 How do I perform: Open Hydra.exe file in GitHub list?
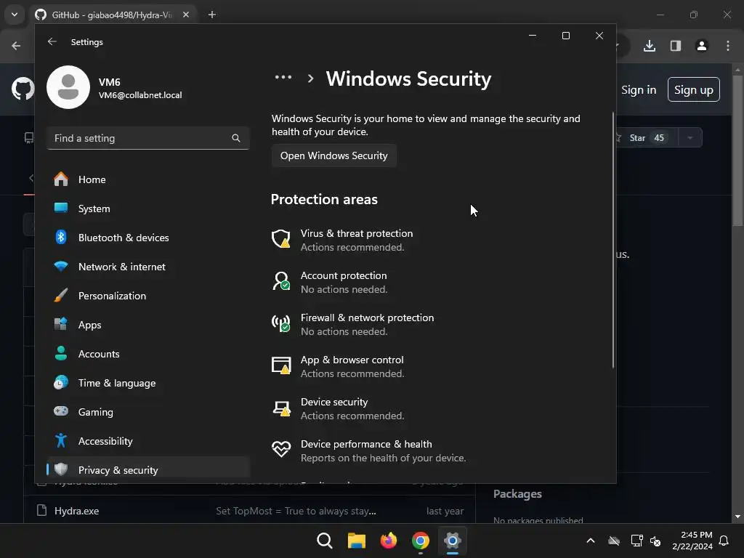pos(77,511)
